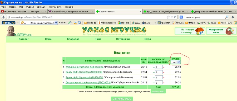Click the euro rate 43.05 item
Viewport: 237px width, 101px height.
[212, 23]
